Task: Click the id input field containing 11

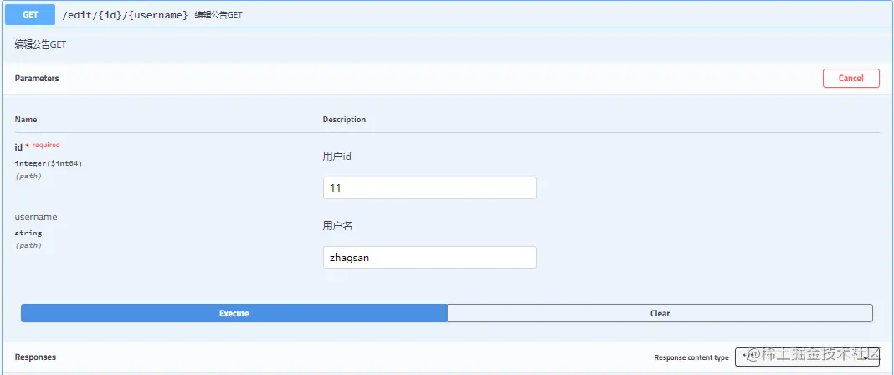Action: coord(429,188)
